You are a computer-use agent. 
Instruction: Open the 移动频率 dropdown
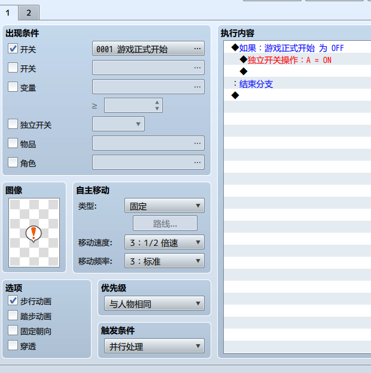click(164, 261)
